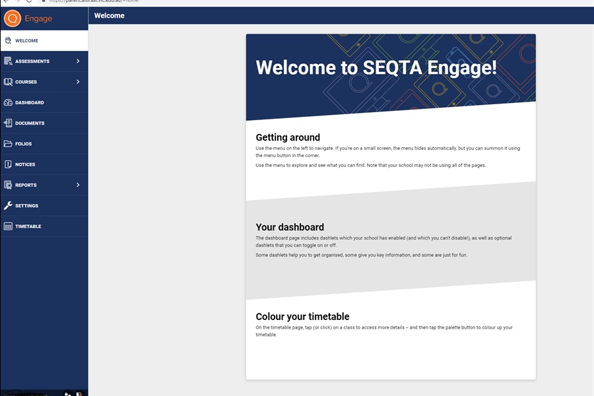This screenshot has height=396, width=594.
Task: Expand the Courses submenu chevron
Action: click(x=78, y=82)
